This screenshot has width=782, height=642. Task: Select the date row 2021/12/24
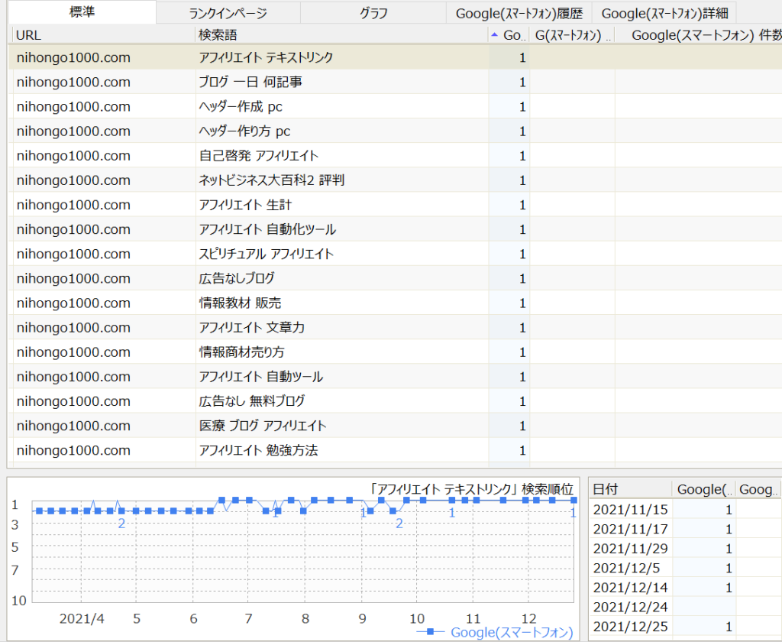pyautogui.click(x=685, y=607)
